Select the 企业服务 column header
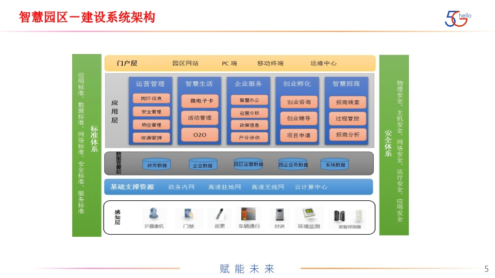The width and height of the screenshot is (495, 278). coord(248,84)
